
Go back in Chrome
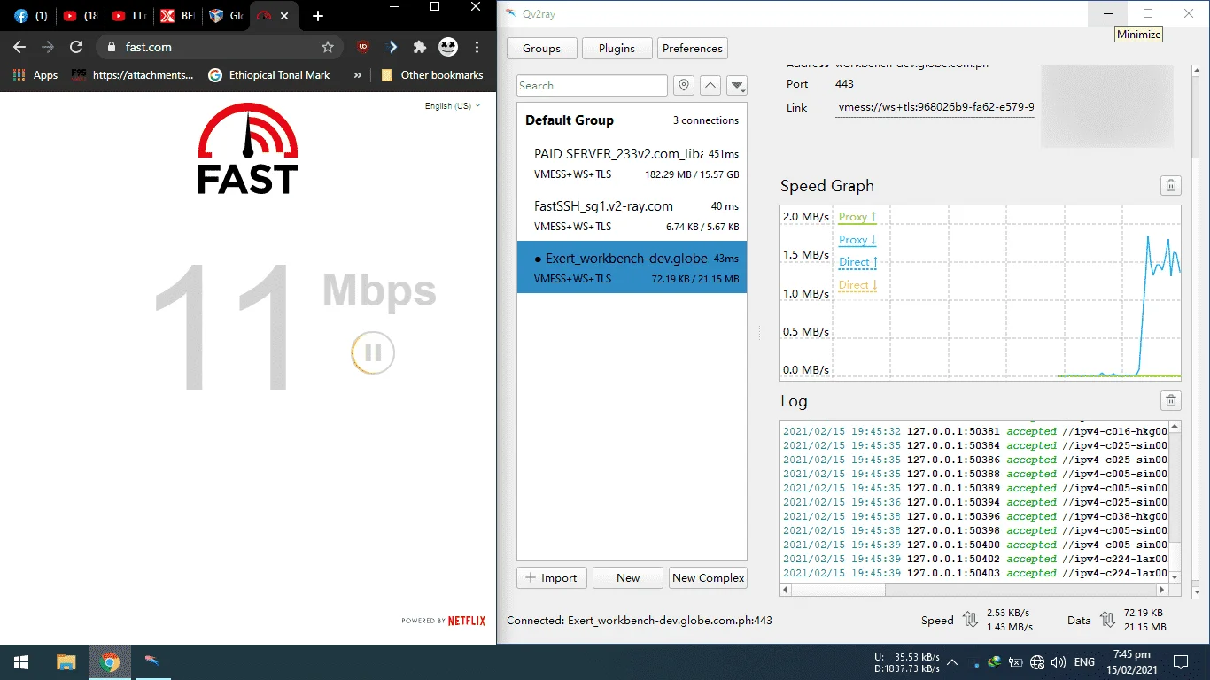click(x=19, y=47)
